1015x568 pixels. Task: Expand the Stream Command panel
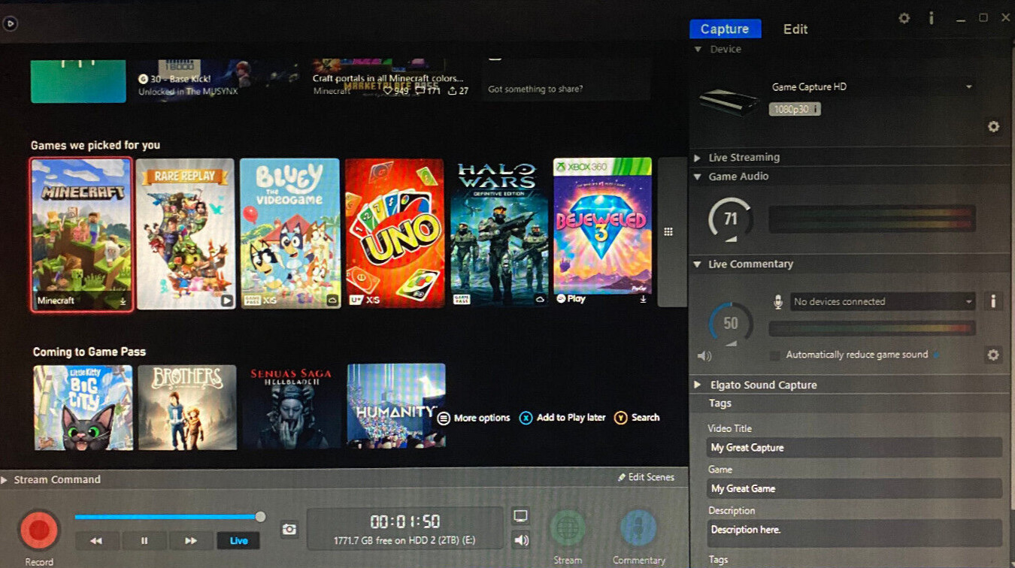click(x=5, y=479)
